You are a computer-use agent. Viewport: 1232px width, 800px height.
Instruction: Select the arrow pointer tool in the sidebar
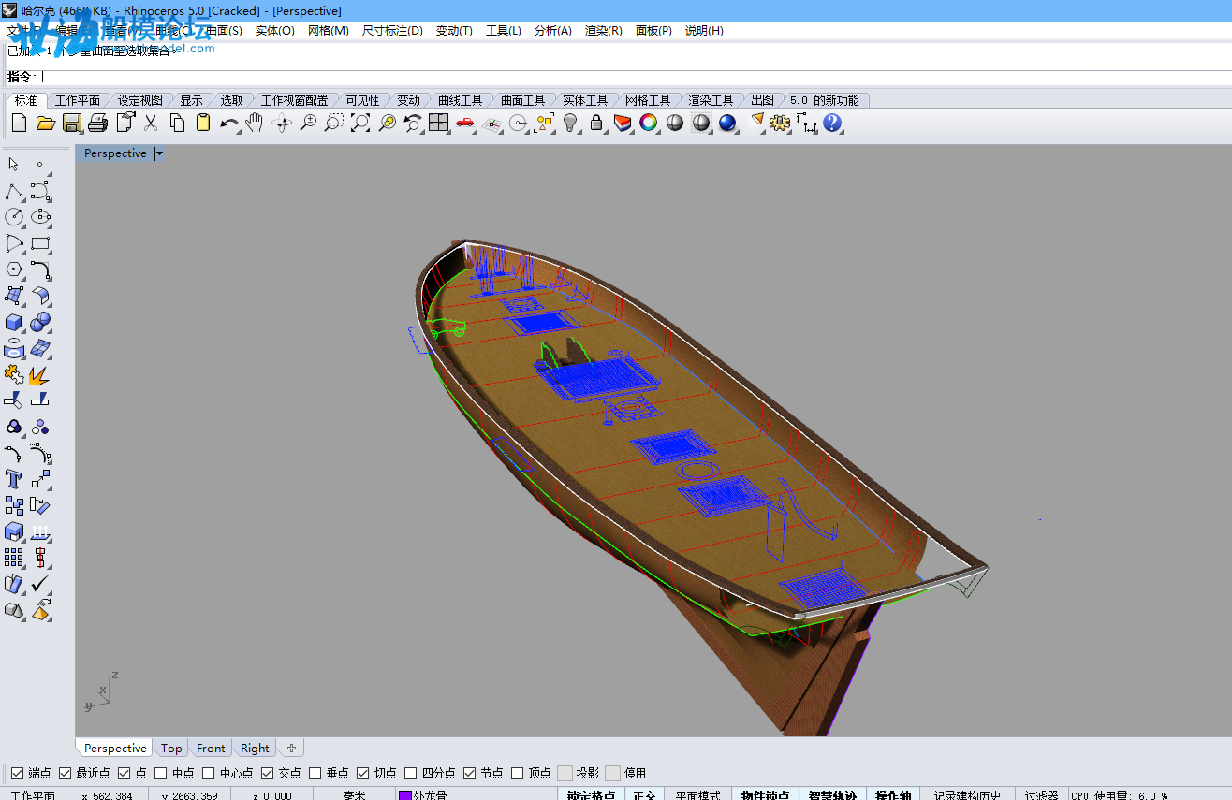[x=14, y=165]
